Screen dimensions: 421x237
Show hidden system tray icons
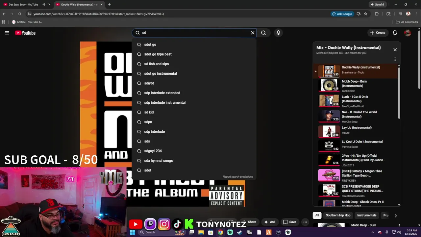coord(373,232)
